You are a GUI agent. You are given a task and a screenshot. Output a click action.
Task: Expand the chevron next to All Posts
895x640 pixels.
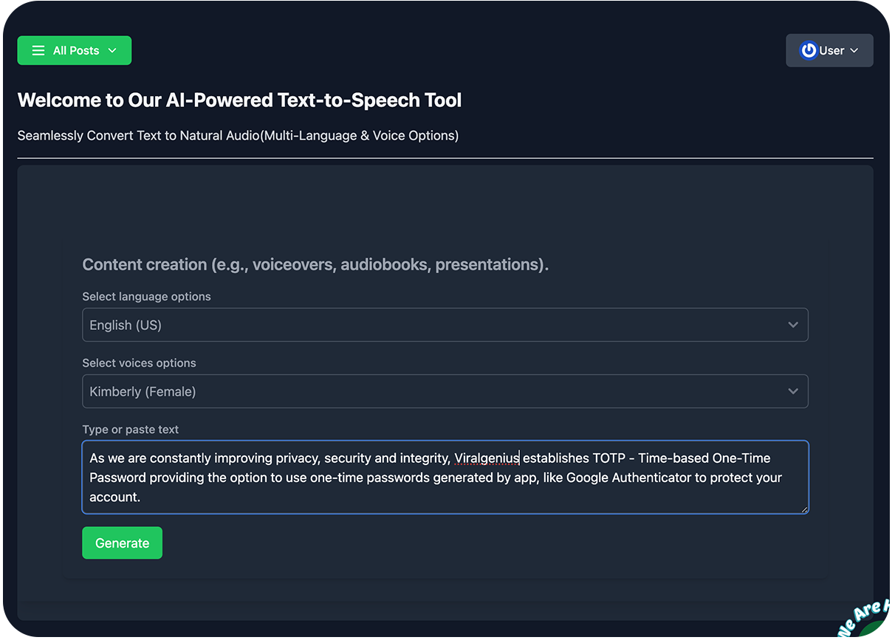112,51
